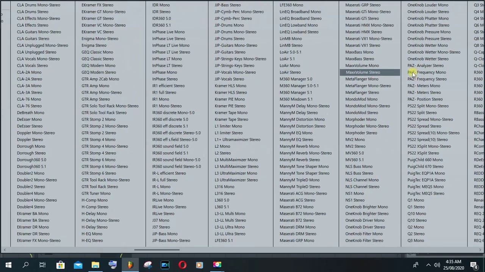
Task: Select L3 UltraMaximizer Stereo
Action: tap(236, 180)
